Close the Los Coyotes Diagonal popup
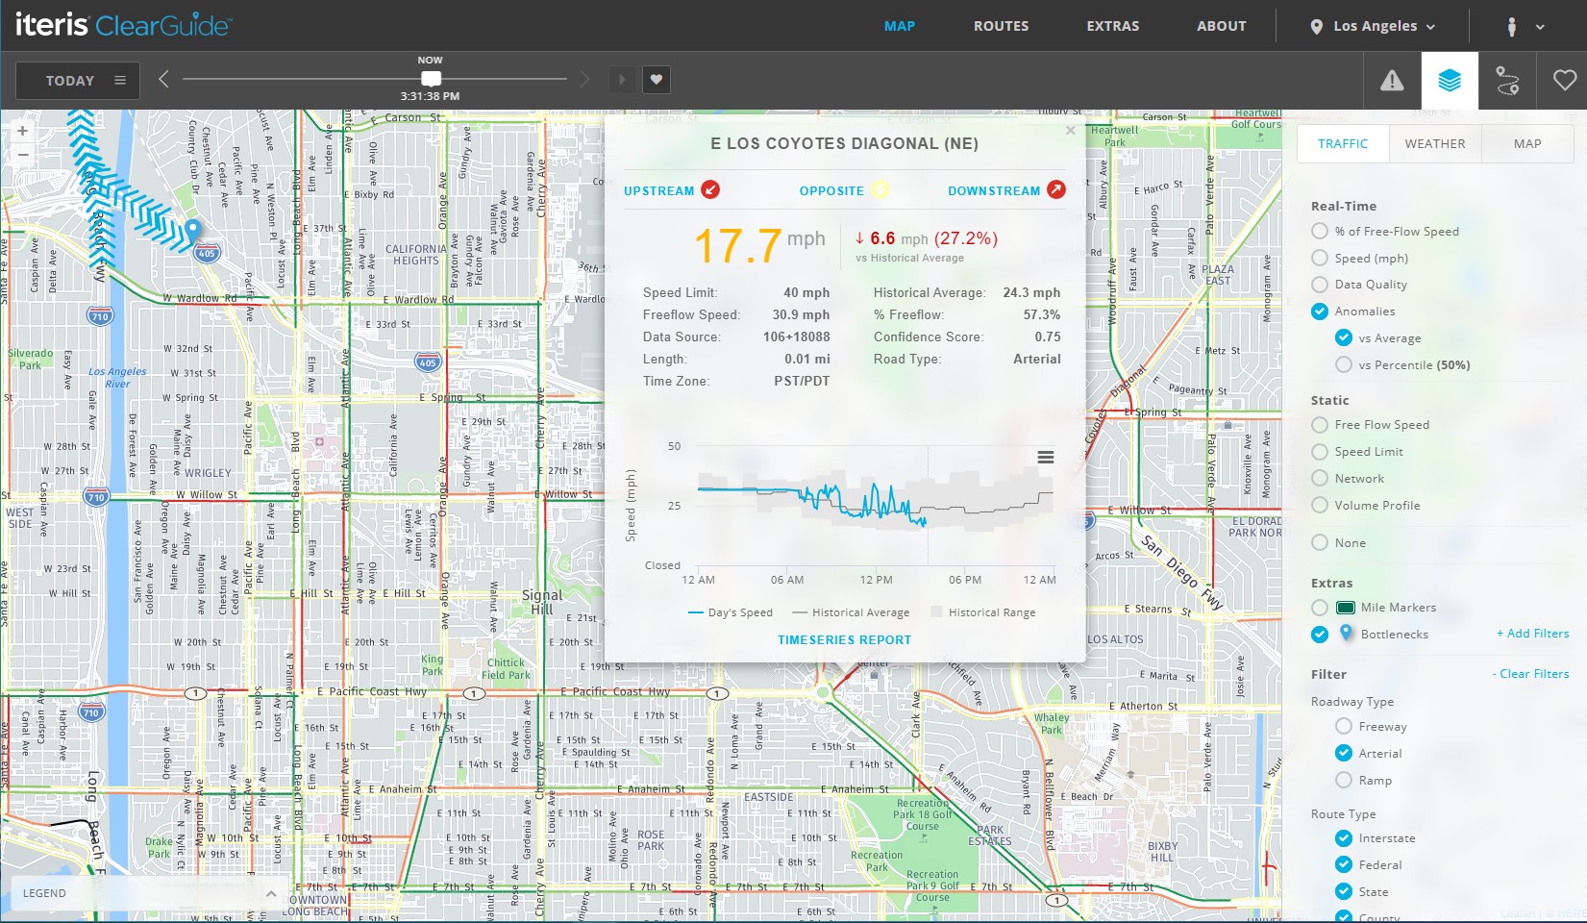1587x923 pixels. click(x=1070, y=131)
